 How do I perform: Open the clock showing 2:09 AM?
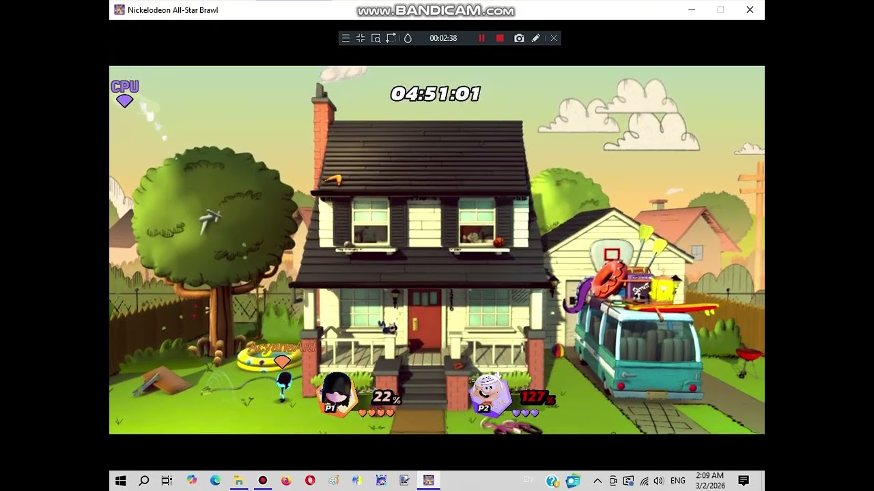[x=710, y=481]
